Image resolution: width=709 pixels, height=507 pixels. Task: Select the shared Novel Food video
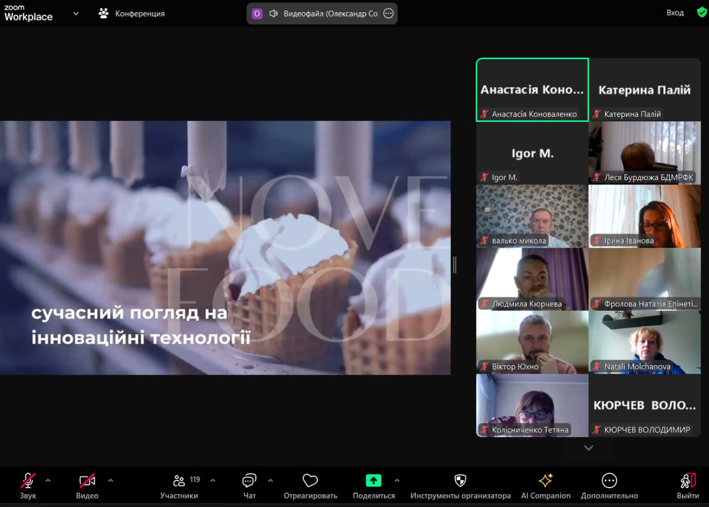tap(225, 248)
